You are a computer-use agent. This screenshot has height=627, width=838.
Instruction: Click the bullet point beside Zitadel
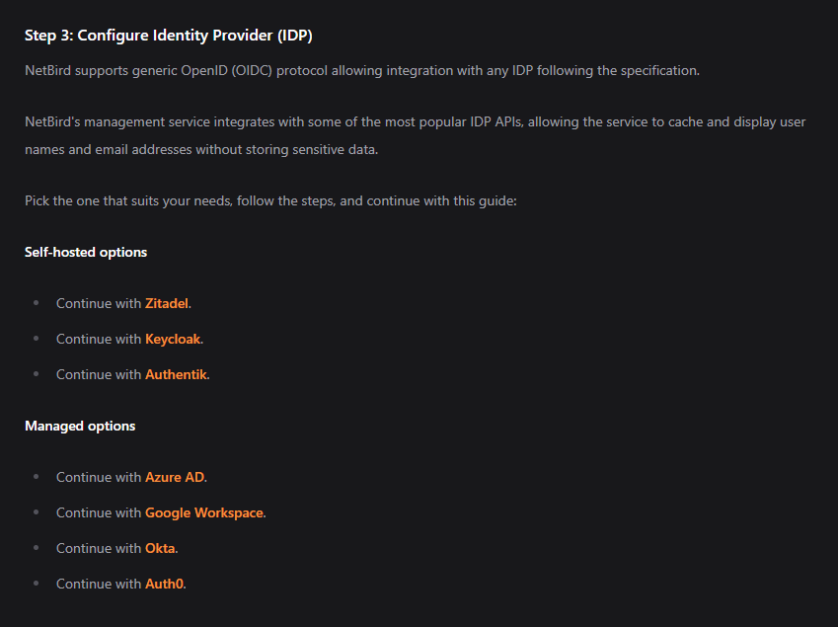point(37,303)
